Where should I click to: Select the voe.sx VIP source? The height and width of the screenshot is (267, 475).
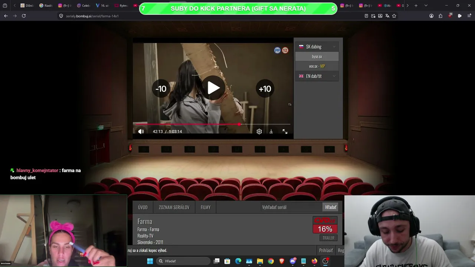coord(317,66)
